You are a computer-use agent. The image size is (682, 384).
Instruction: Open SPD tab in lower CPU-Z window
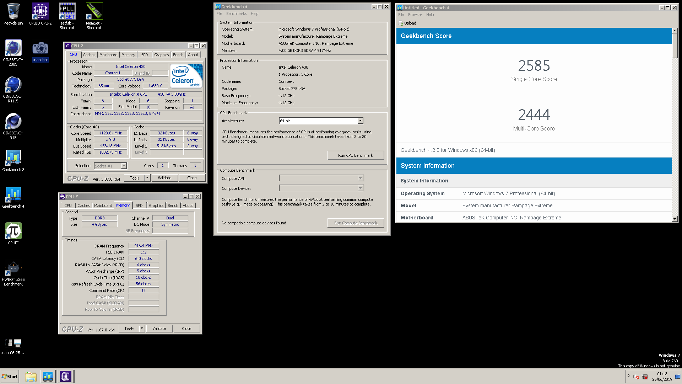point(139,206)
